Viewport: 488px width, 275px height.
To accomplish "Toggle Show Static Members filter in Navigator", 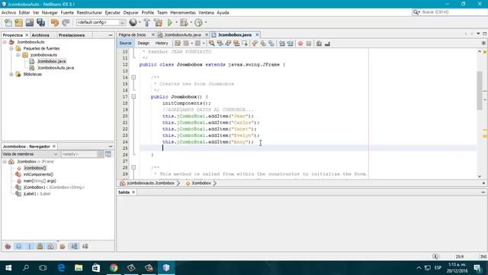I will pyautogui.click(x=30, y=246).
